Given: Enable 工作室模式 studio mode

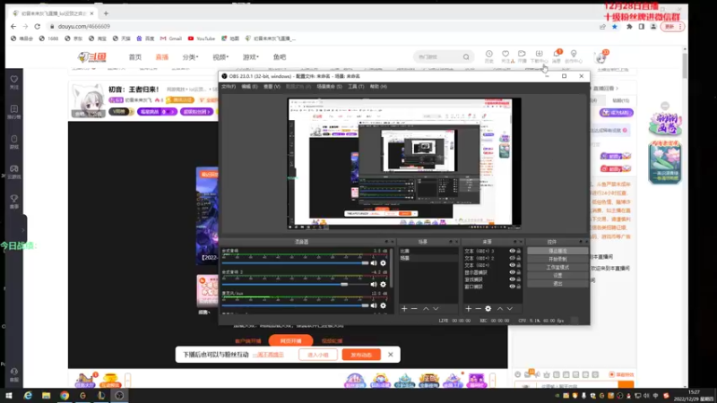Looking at the screenshot, I should pos(557,267).
